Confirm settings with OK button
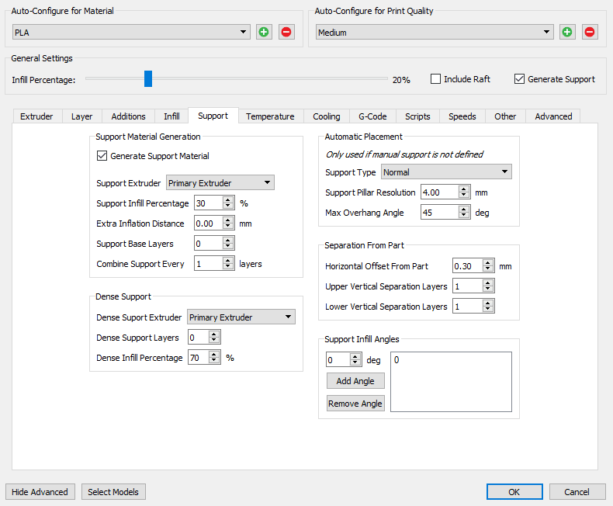Viewport: 613px width, 506px height. 514,492
